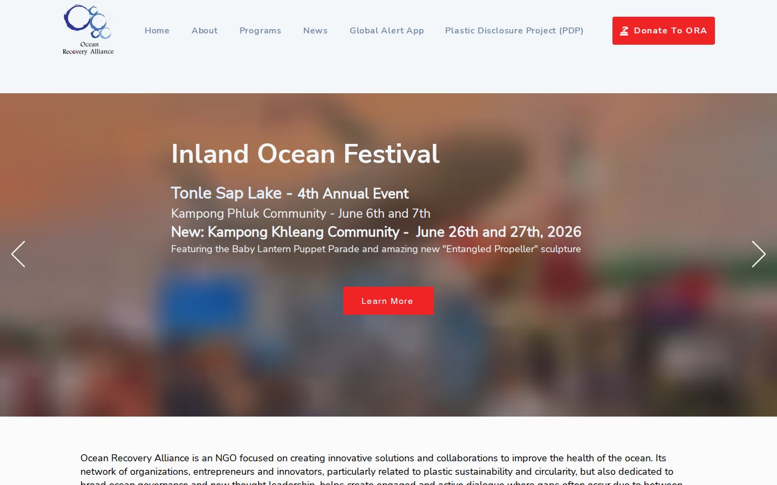Go to previous slide with left arrow

18,254
